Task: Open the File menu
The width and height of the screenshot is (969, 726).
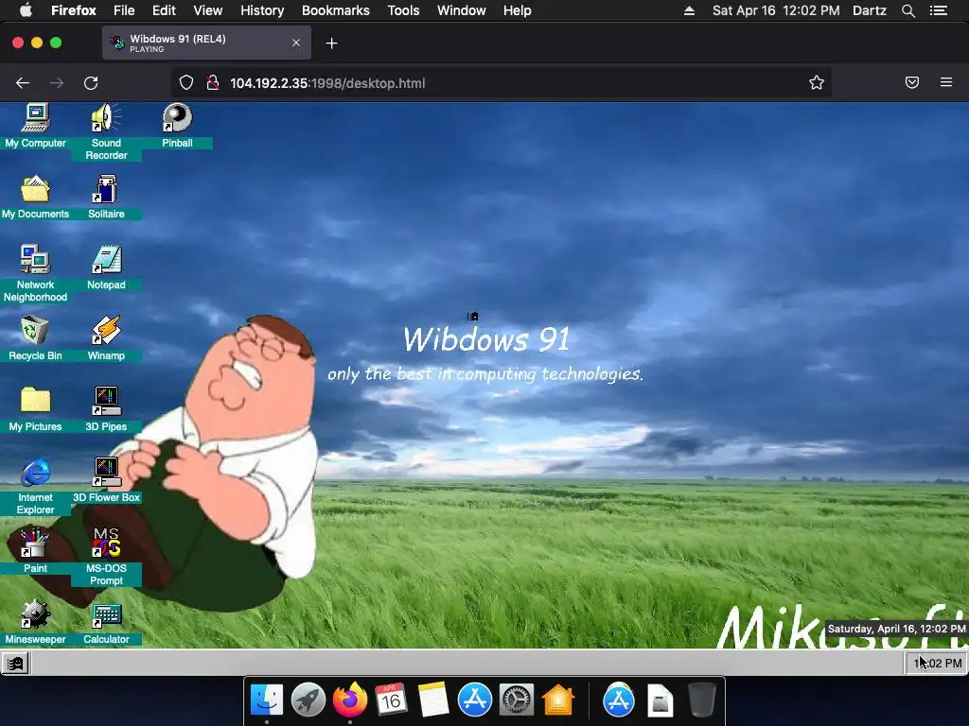Action: pos(124,10)
